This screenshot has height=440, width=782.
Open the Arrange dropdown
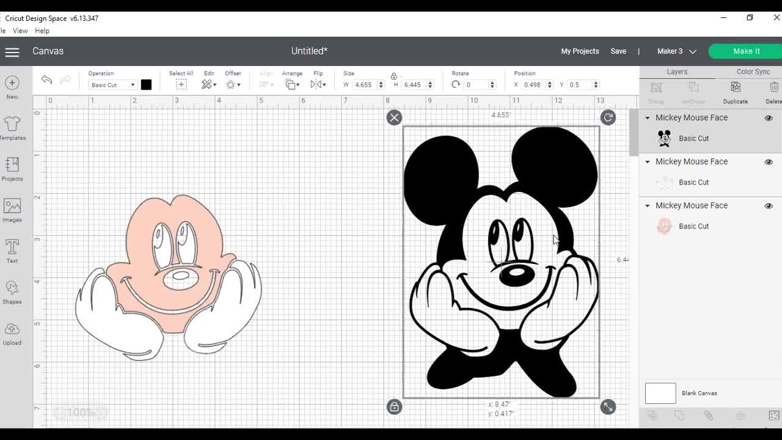291,84
